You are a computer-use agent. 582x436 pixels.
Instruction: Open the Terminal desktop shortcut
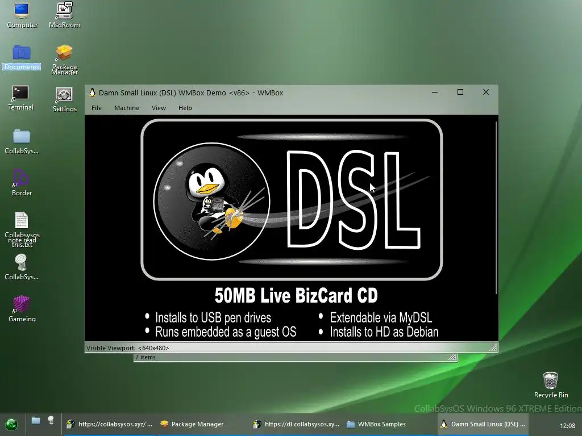20,98
